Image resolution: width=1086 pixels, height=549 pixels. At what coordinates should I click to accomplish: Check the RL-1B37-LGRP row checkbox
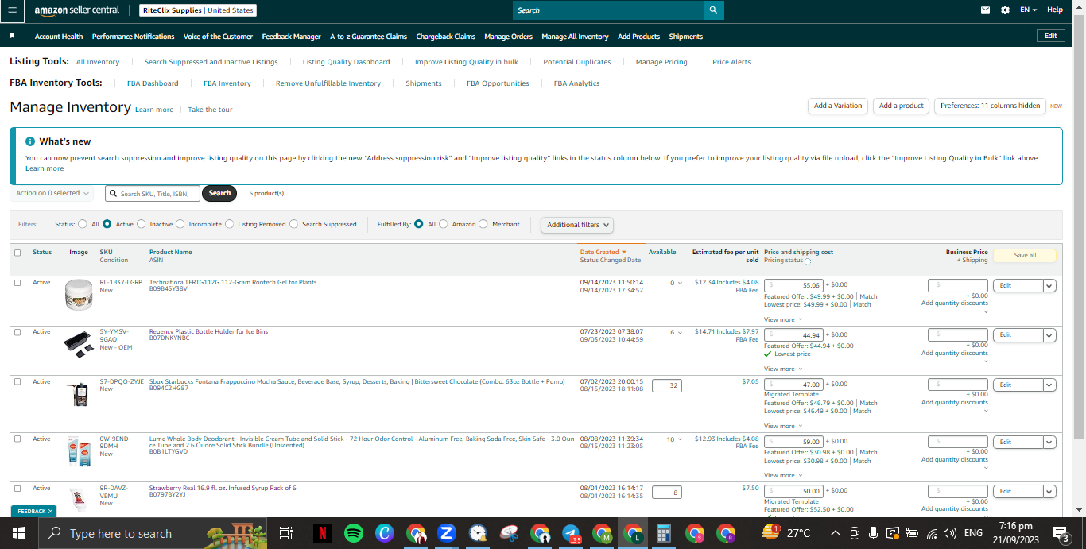click(x=17, y=283)
